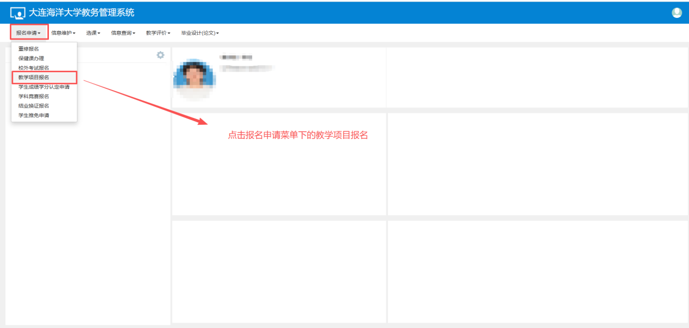Image resolution: width=689 pixels, height=328 pixels.
Task: Click the blurred student name beside photo
Action: [236, 58]
